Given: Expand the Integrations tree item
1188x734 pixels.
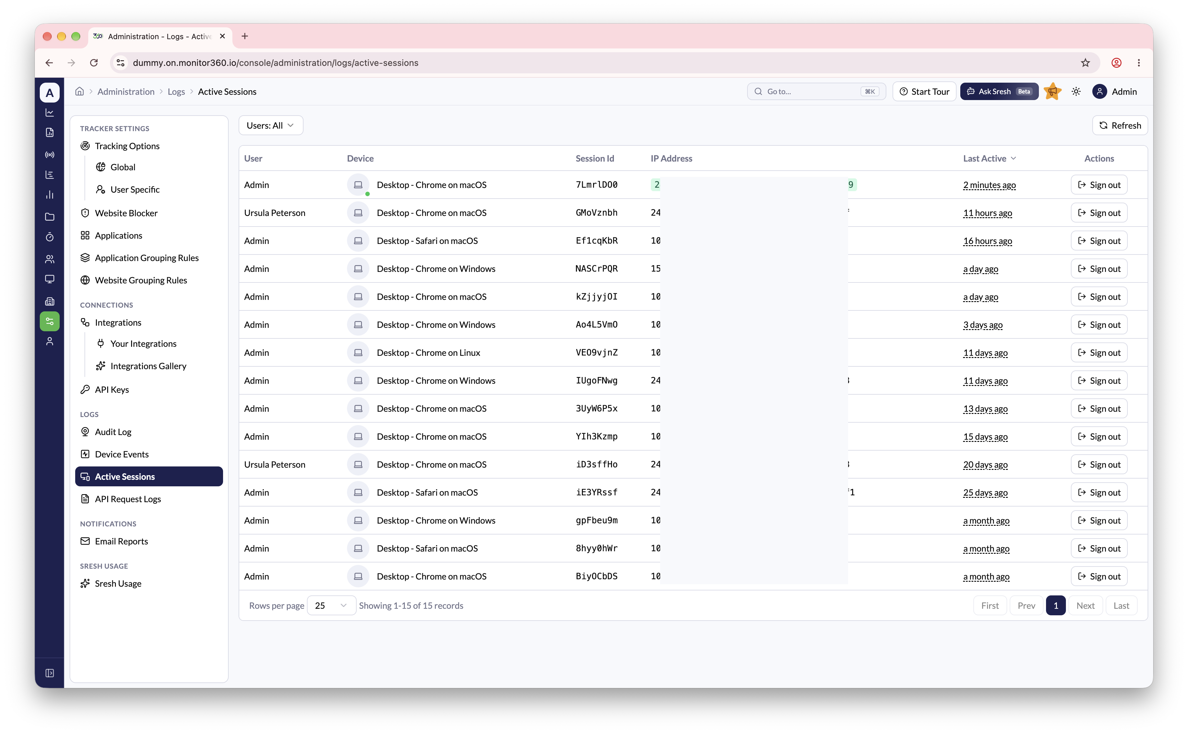Looking at the screenshot, I should pyautogui.click(x=118, y=322).
